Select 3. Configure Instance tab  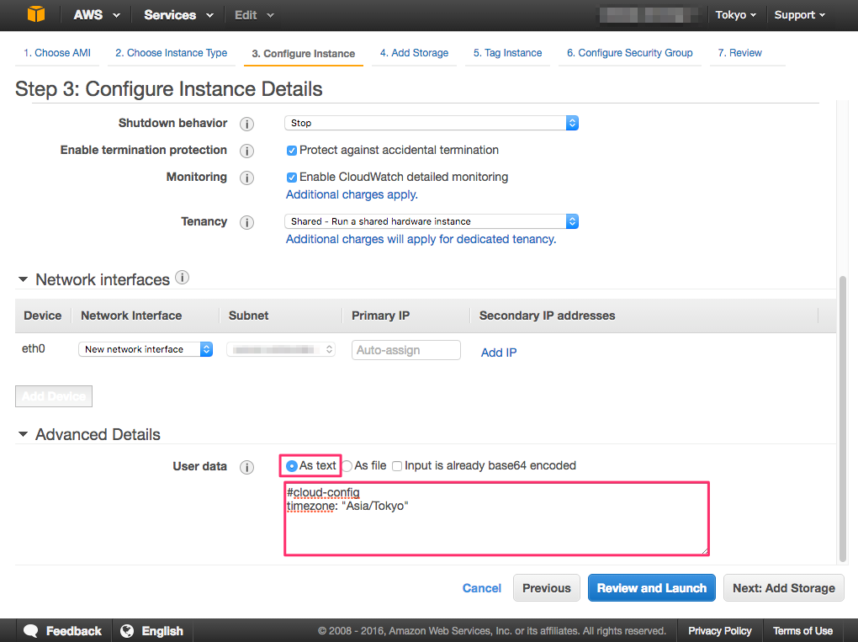click(x=303, y=54)
